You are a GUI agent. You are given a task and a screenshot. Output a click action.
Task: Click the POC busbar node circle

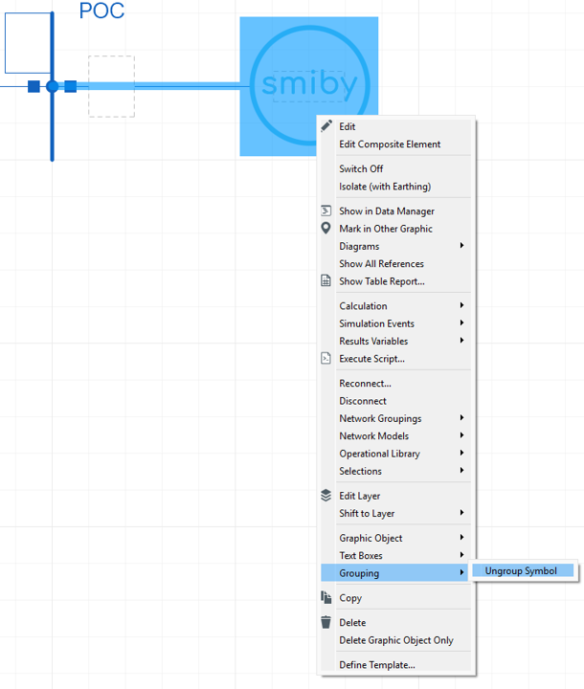click(53, 86)
